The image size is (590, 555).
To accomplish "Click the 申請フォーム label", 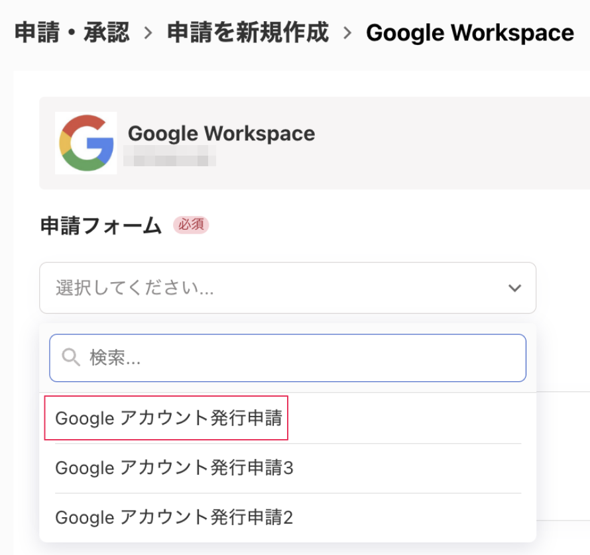I will coord(101,226).
